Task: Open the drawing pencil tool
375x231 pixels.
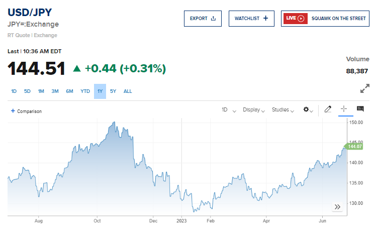Action: click(x=328, y=109)
